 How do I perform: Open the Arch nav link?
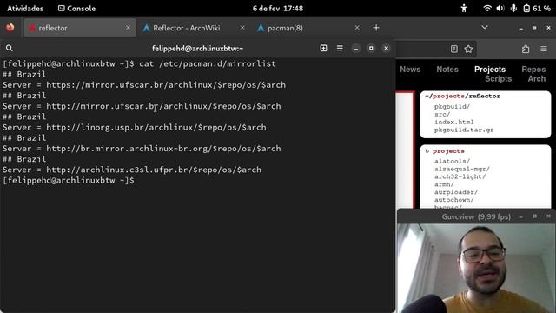[x=537, y=79]
